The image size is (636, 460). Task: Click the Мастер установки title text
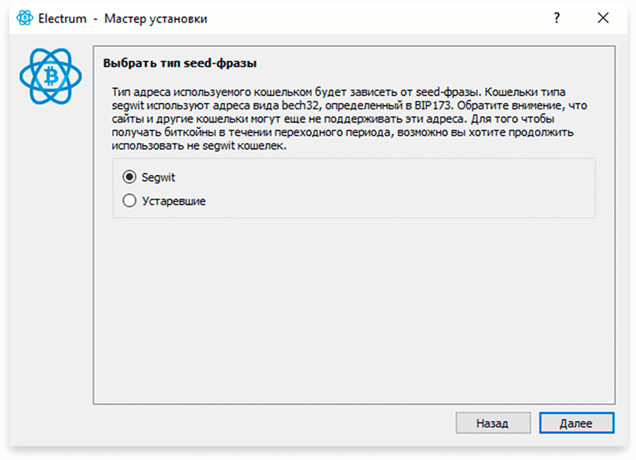click(156, 19)
